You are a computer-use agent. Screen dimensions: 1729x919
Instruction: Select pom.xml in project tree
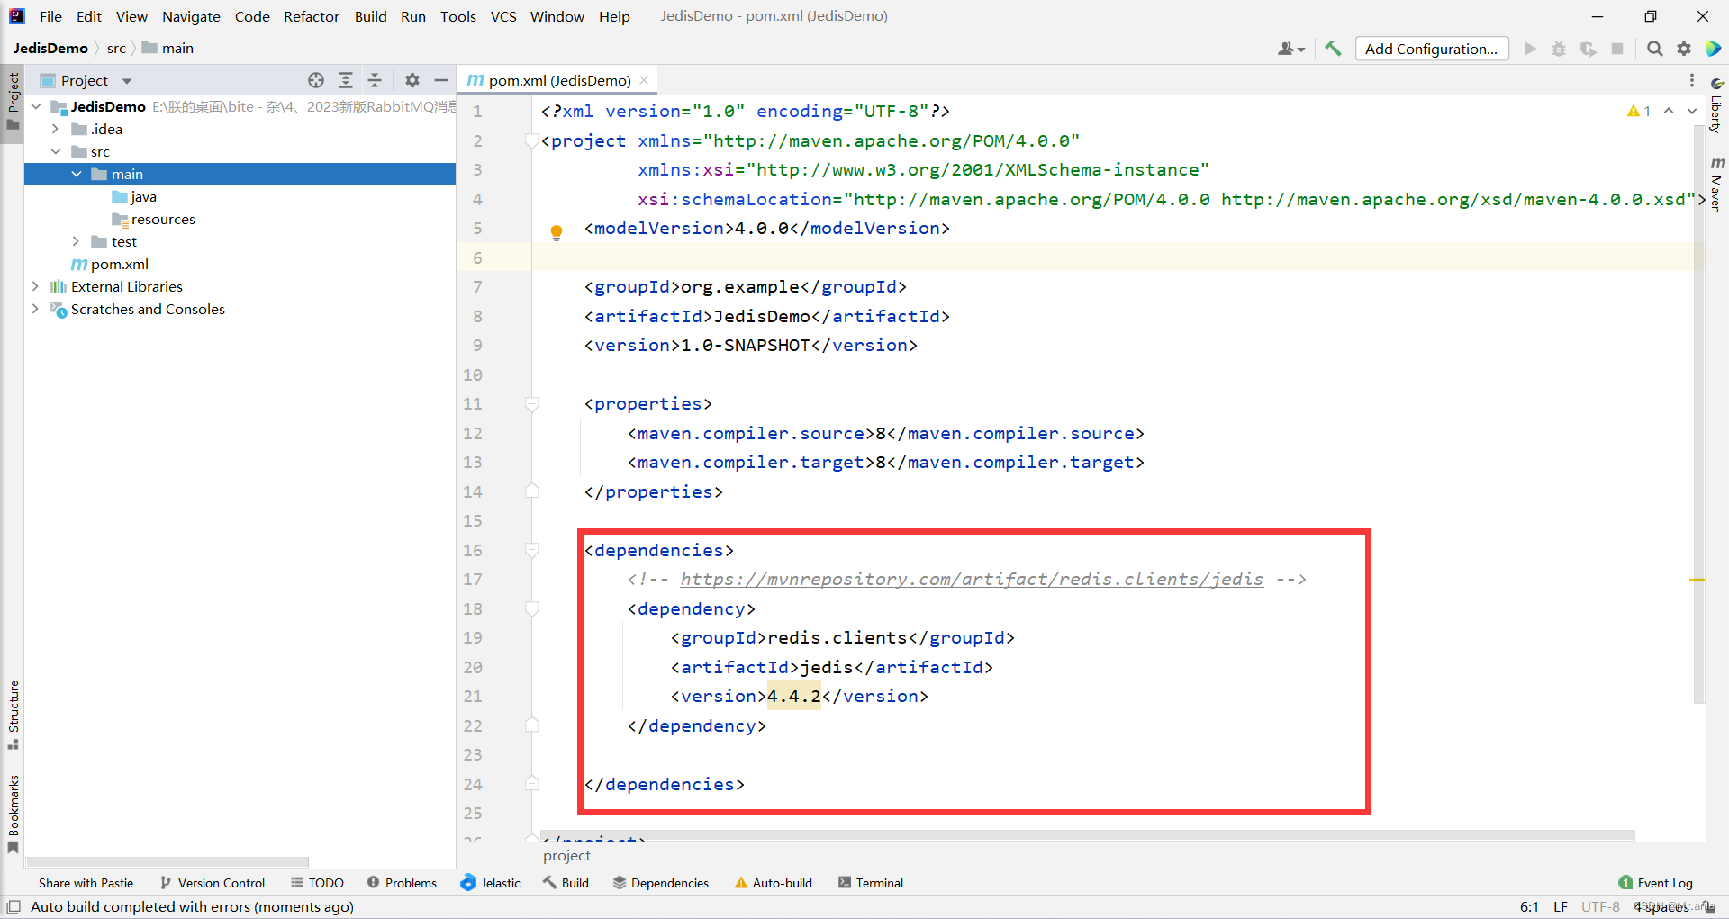(x=110, y=264)
